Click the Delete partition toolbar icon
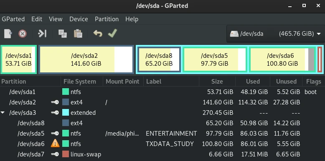The image size is (325, 161). pos(23,34)
